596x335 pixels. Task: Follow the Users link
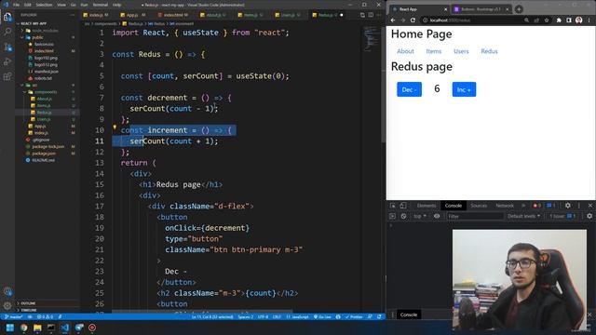[461, 51]
